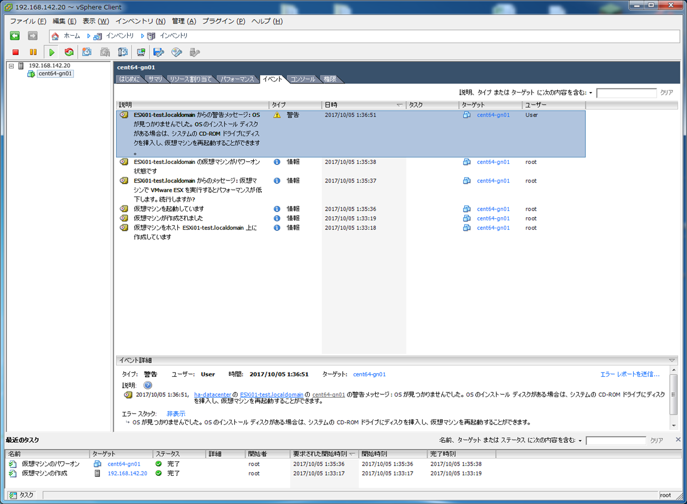Click the event filter text input field
Image resolution: width=687 pixels, height=504 pixels.
click(x=626, y=93)
